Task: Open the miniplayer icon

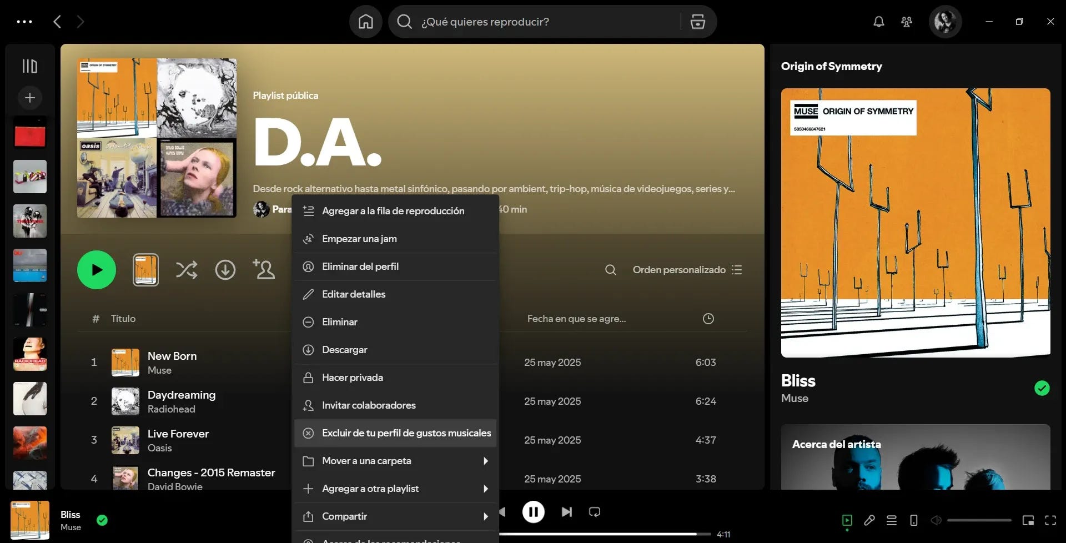Action: click(1028, 520)
